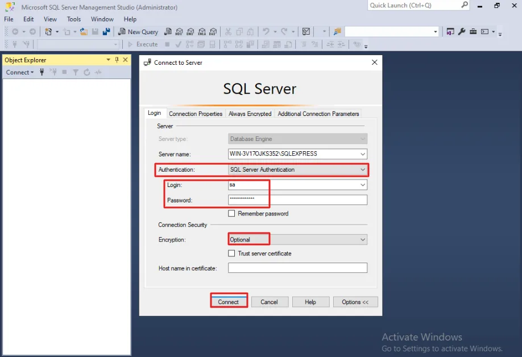Image resolution: width=522 pixels, height=357 pixels.
Task: Switch to the Connection Properties tab
Action: (196, 114)
